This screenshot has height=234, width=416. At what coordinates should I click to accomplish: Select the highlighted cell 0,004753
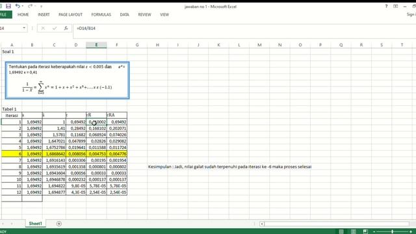point(96,154)
